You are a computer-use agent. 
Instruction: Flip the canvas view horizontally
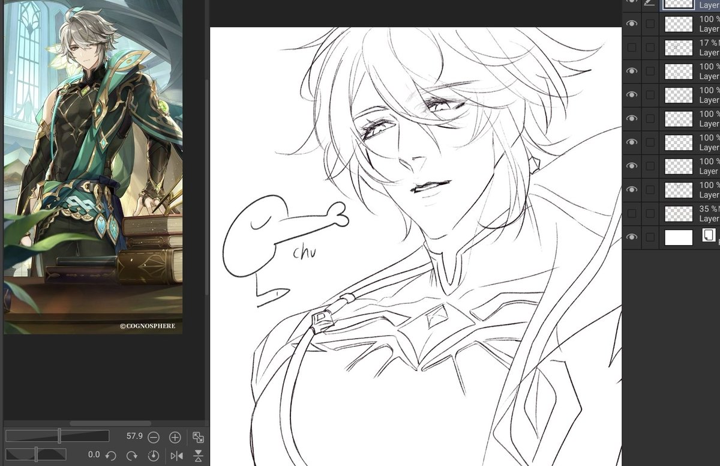click(x=176, y=455)
